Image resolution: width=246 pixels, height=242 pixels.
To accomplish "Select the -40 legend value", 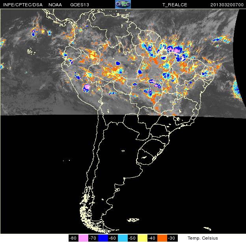I will coord(152,238).
